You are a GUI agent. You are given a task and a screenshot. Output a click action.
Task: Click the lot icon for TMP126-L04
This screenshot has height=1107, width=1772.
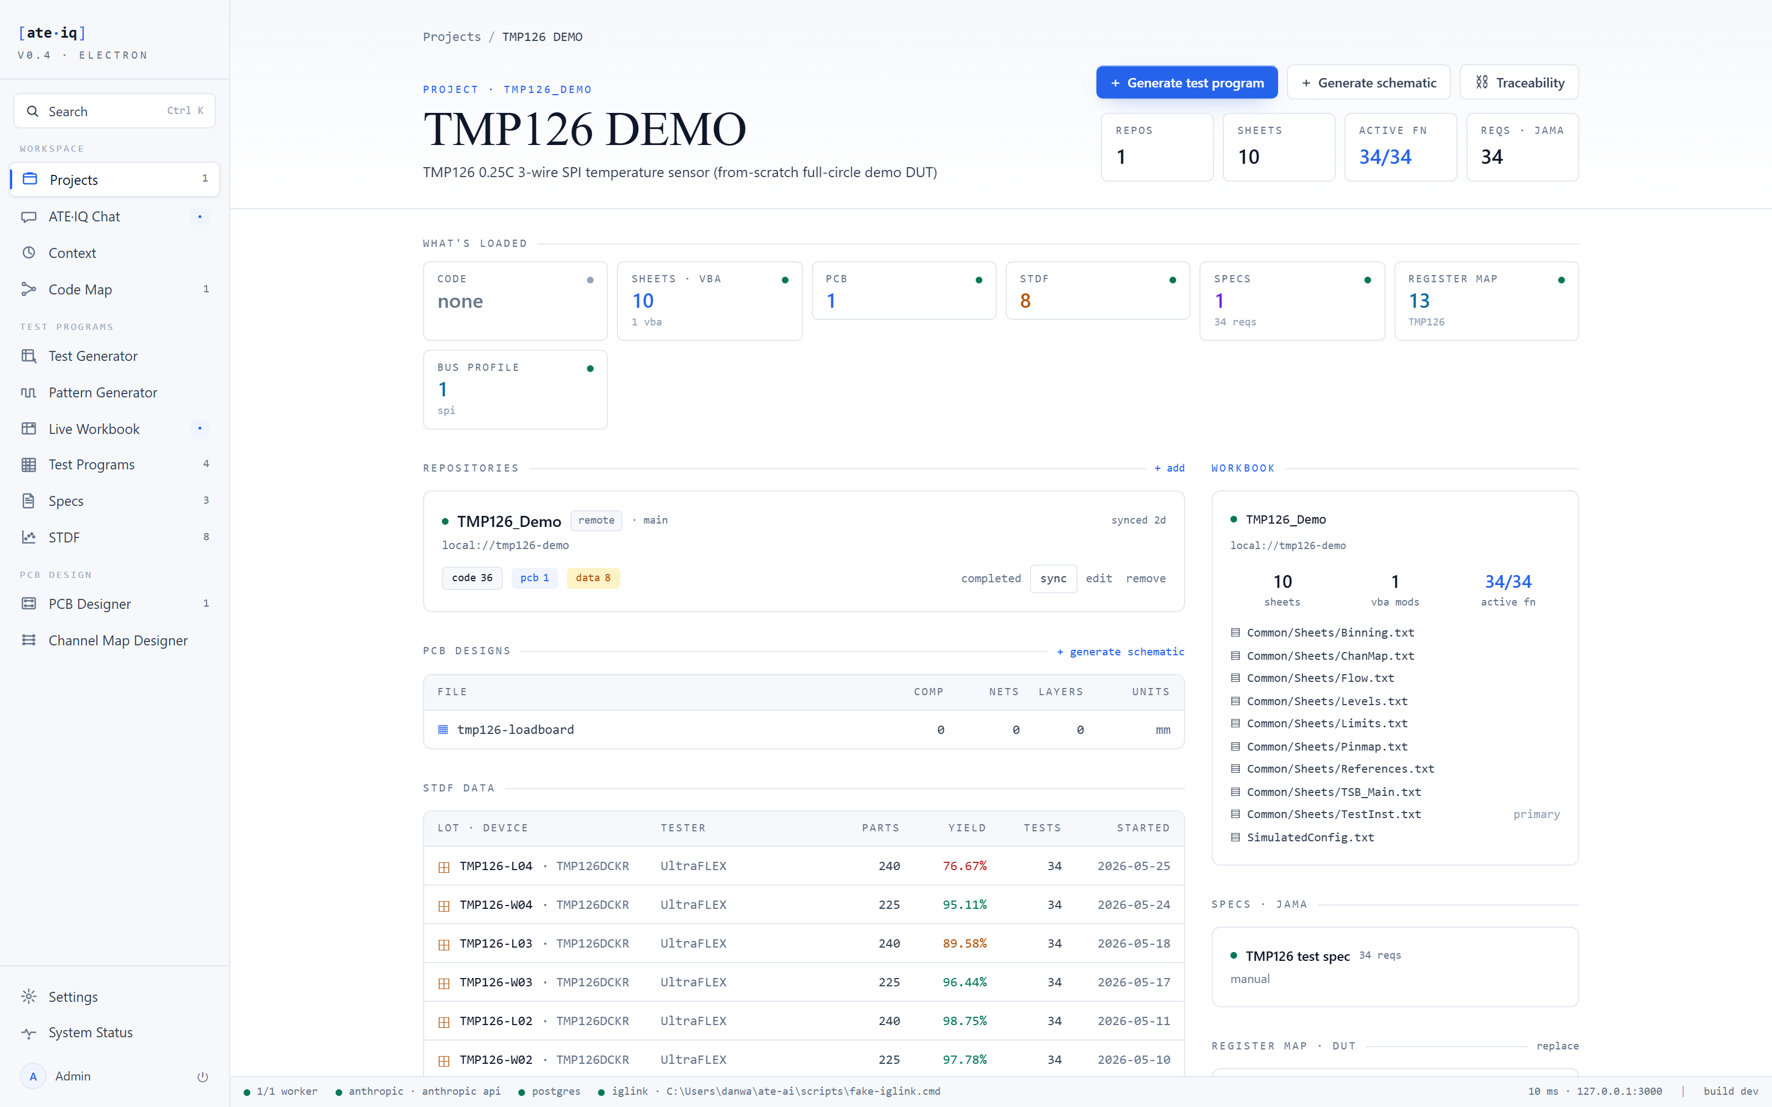444,866
